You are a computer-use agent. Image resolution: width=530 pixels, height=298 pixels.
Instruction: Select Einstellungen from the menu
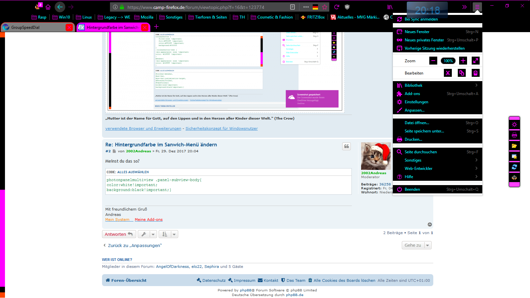pos(416,102)
